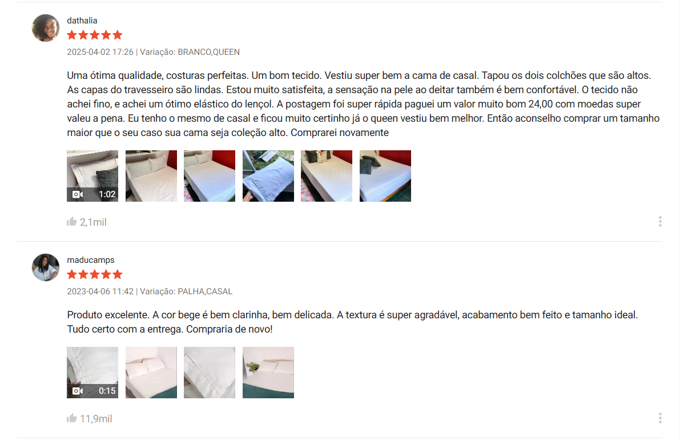The image size is (680, 440).
Task: Play maducamps' 0:15 review video
Action: [92, 373]
